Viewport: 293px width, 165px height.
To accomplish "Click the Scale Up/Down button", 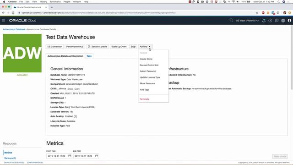I will point(119,47).
